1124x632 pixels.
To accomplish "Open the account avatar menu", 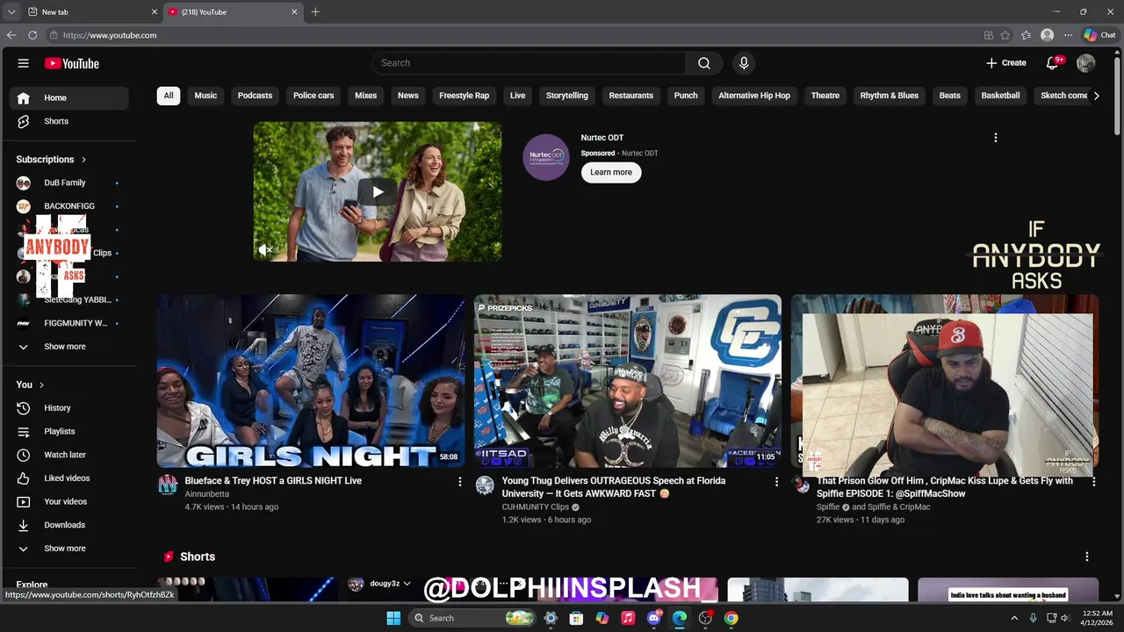I will [x=1086, y=63].
